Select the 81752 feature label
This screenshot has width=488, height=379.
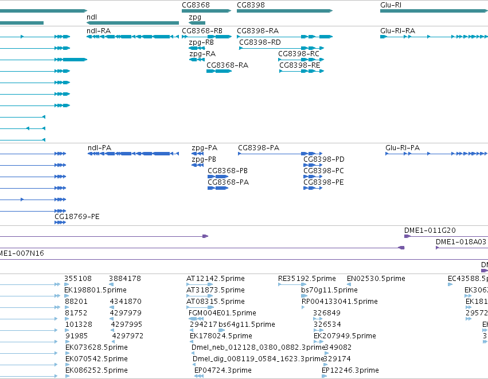point(76,313)
